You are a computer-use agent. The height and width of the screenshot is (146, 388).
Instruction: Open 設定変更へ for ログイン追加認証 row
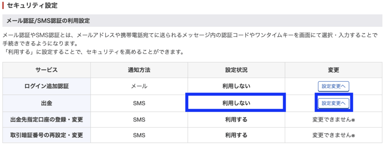[x=333, y=86]
